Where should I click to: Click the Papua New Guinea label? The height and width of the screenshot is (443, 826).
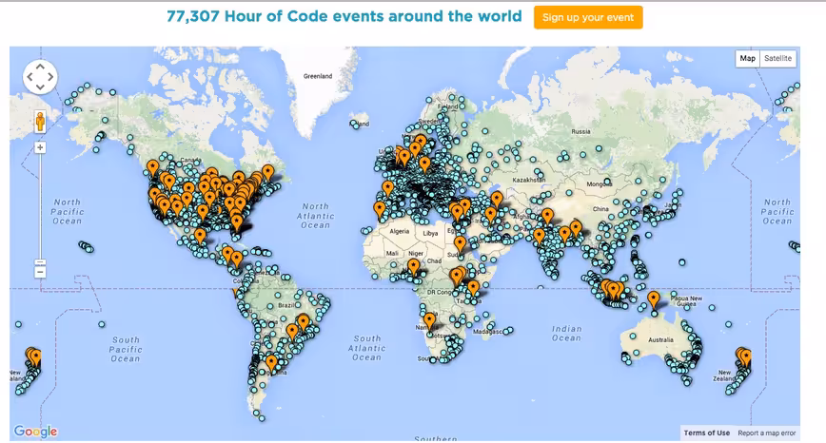[686, 301]
